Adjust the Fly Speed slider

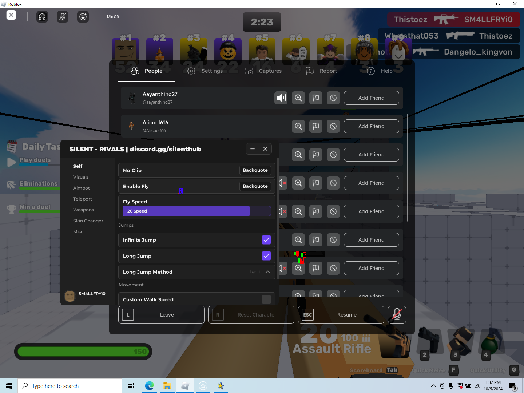[x=197, y=211]
